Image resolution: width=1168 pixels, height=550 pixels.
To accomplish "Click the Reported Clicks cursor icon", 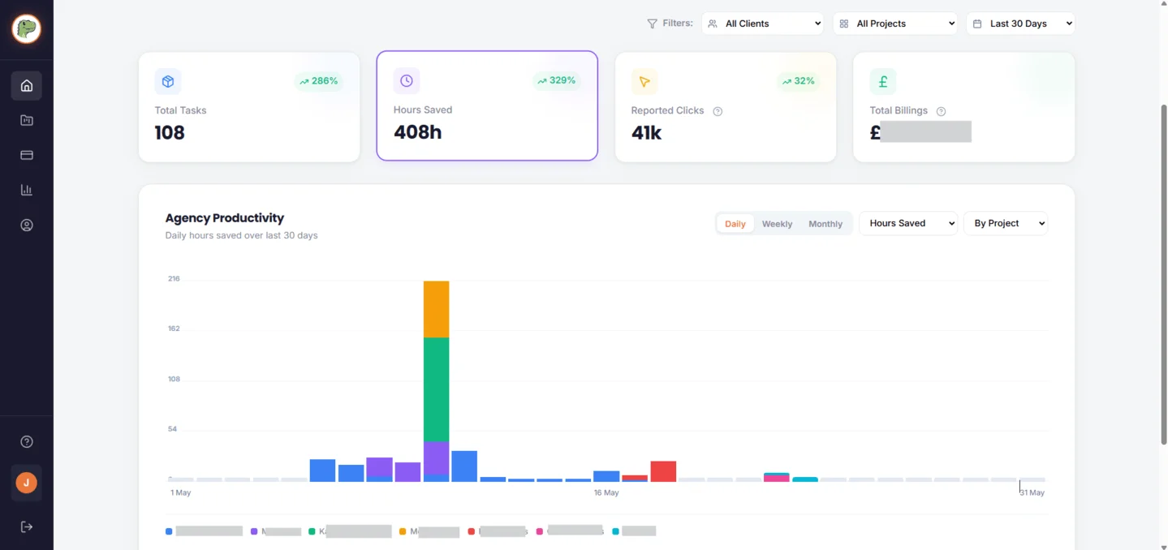I will coord(644,81).
